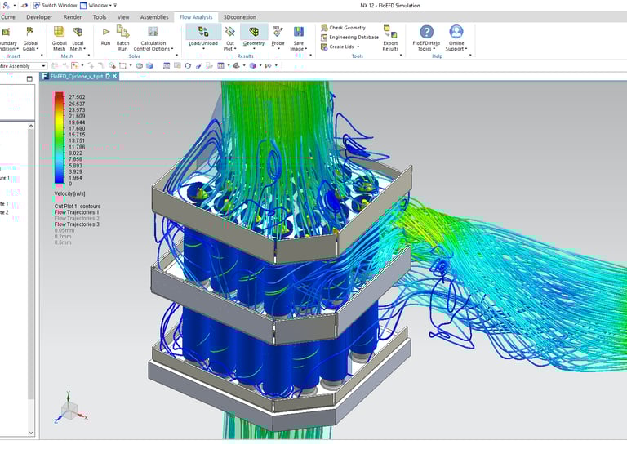Click the Global Goals checkered flag icon

[x=29, y=31]
